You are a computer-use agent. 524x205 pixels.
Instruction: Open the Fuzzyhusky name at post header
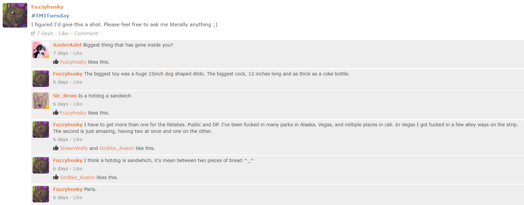47,7
